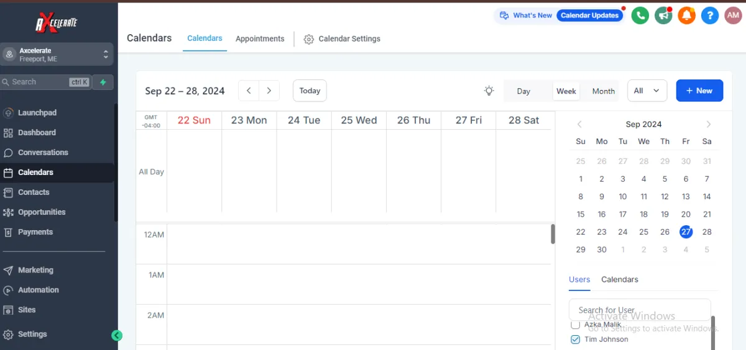Viewport: 746px width, 350px height.
Task: Click the blue New button
Action: [699, 91]
